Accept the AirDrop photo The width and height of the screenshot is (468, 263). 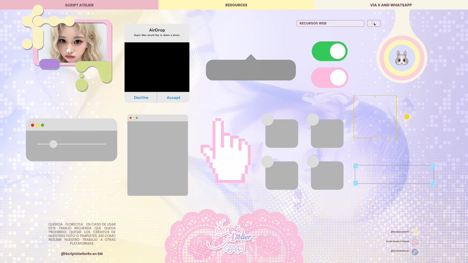[x=174, y=98]
